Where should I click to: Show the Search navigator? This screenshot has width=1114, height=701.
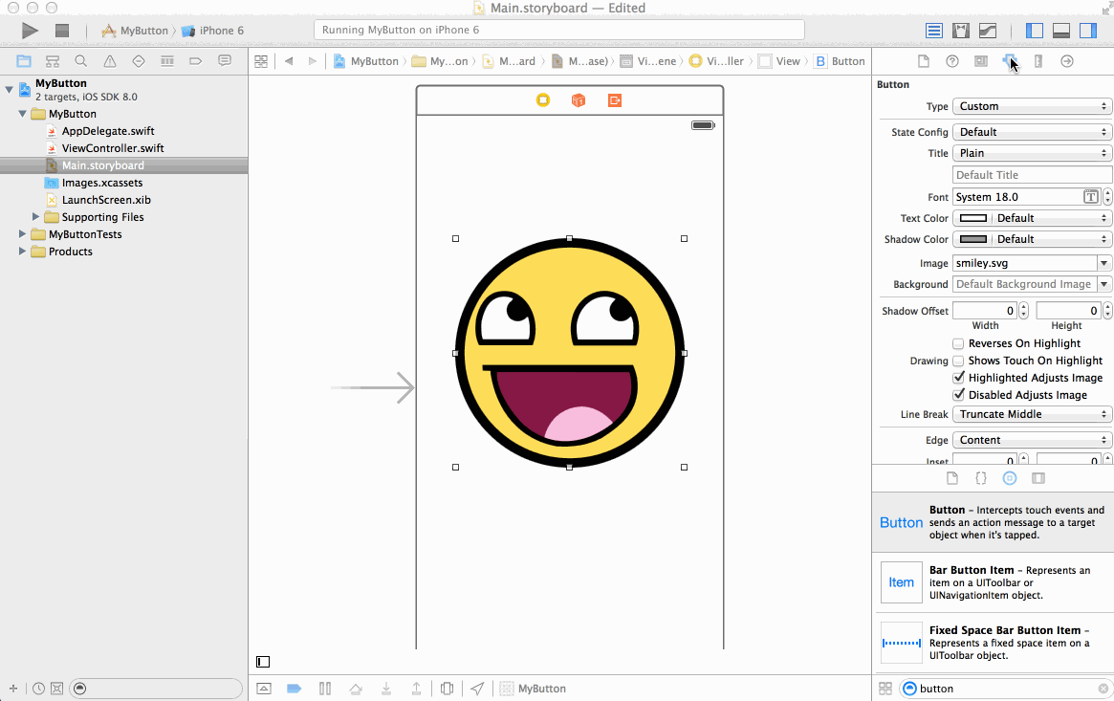(x=81, y=61)
